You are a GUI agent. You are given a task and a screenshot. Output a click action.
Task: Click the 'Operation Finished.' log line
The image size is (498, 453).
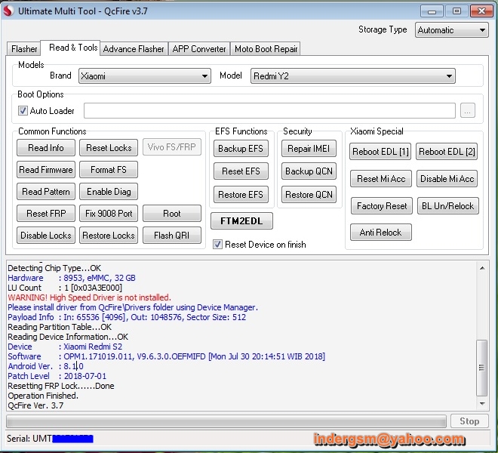[43, 396]
